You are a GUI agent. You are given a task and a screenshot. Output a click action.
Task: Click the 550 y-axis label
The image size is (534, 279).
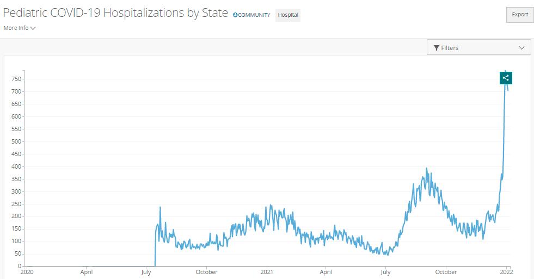[16, 129]
